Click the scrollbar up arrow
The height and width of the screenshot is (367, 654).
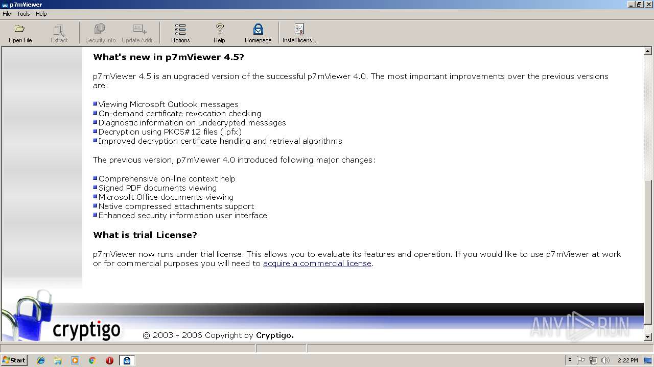[x=648, y=51]
